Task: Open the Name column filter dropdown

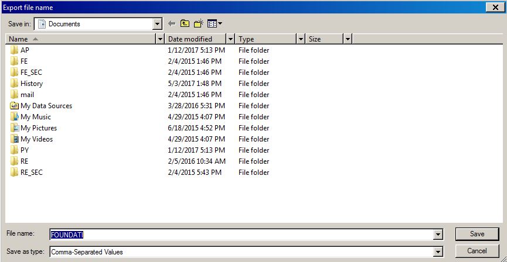Action: [161, 39]
